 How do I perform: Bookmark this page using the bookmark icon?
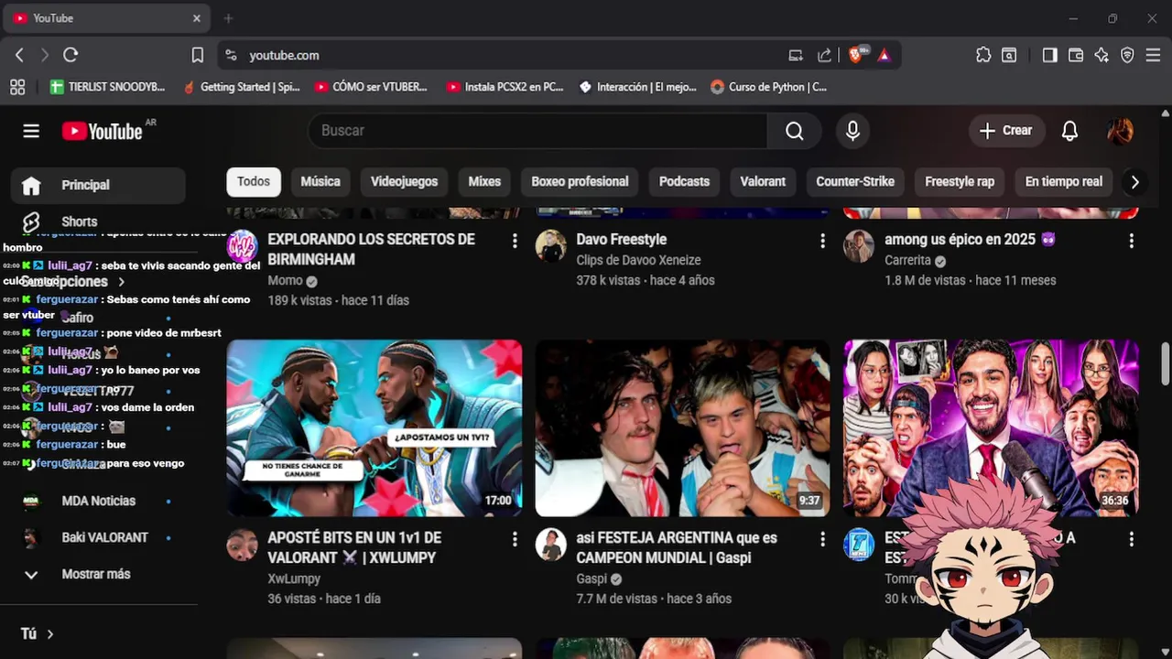point(197,55)
